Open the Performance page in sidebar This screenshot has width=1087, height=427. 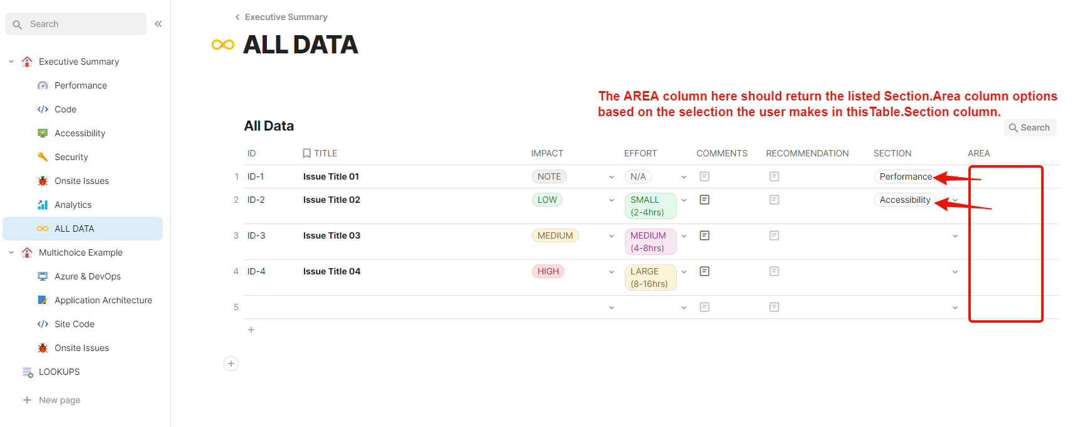click(80, 85)
